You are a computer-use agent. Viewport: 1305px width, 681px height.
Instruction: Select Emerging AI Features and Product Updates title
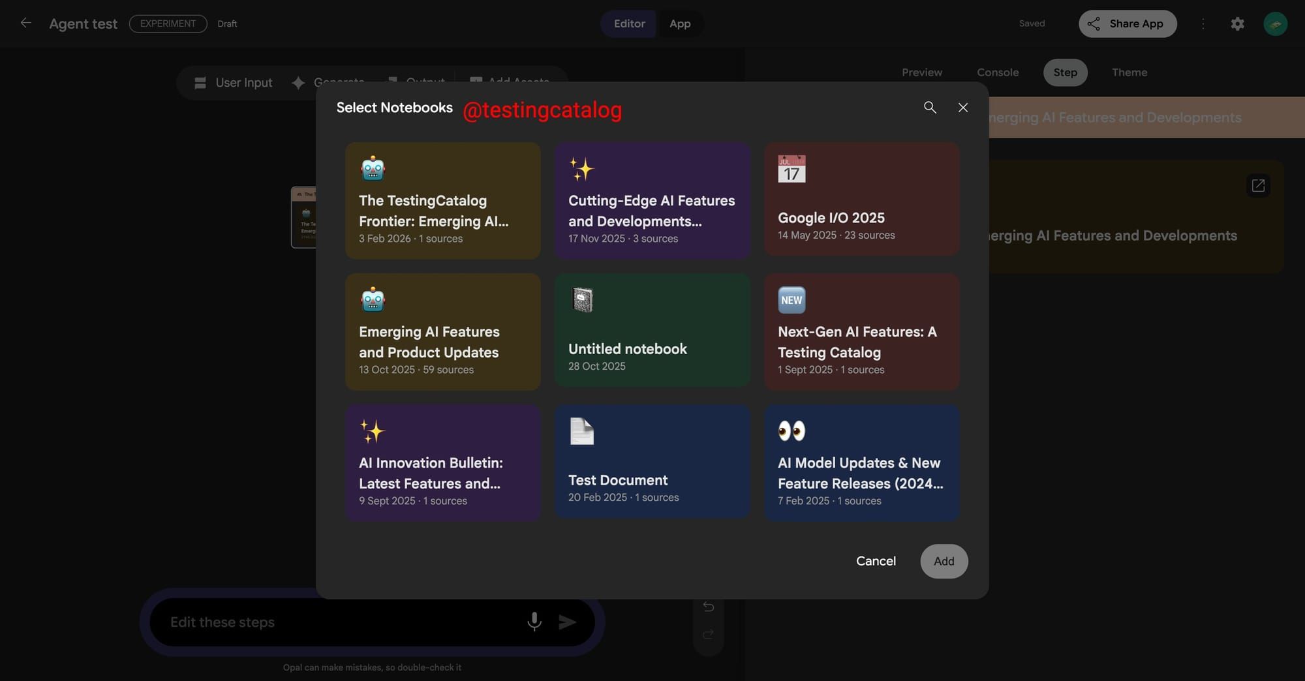click(429, 342)
